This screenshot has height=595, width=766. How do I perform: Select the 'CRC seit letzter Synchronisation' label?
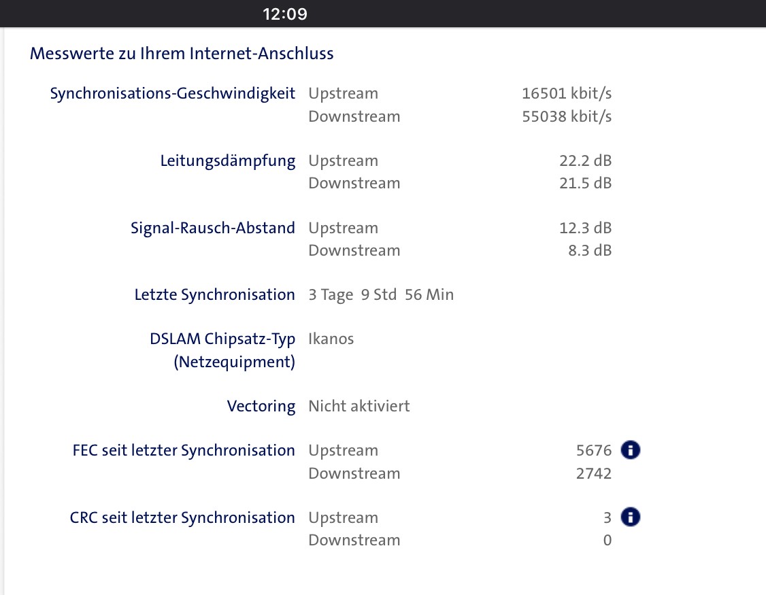(182, 517)
